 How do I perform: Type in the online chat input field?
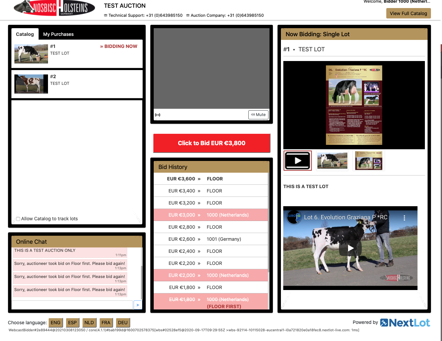tap(72, 305)
